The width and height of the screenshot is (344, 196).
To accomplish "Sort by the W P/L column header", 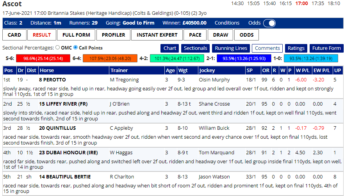I will (x=303, y=71).
